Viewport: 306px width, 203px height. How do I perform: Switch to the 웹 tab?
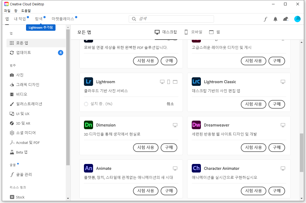pyautogui.click(x=215, y=32)
